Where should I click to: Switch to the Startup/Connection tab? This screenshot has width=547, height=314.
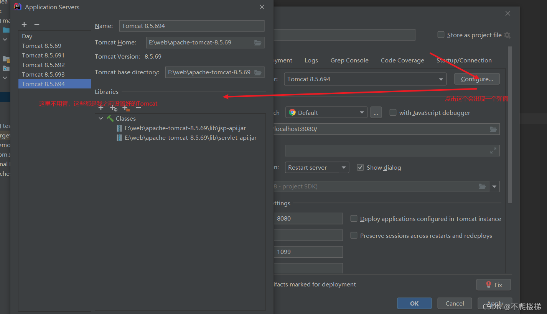464,61
